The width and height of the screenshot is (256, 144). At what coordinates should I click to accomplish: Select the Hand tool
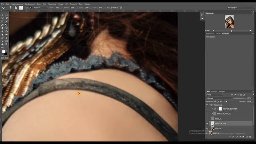[x=2, y=44]
